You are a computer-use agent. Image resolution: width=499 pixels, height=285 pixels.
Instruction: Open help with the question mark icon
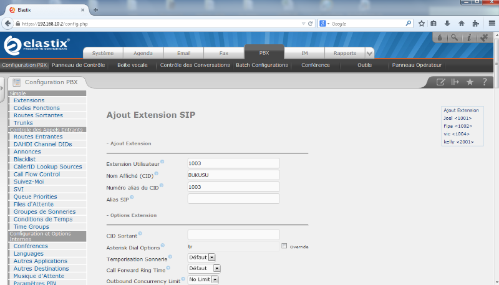pyautogui.click(x=485, y=82)
